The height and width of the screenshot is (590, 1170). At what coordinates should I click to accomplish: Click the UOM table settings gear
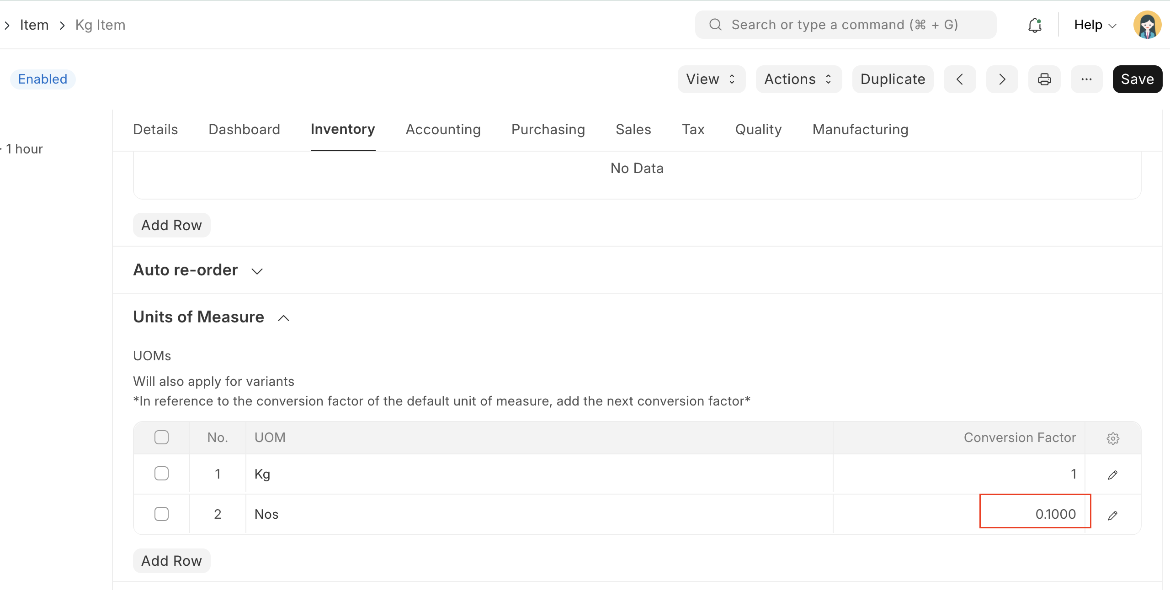click(x=1113, y=438)
